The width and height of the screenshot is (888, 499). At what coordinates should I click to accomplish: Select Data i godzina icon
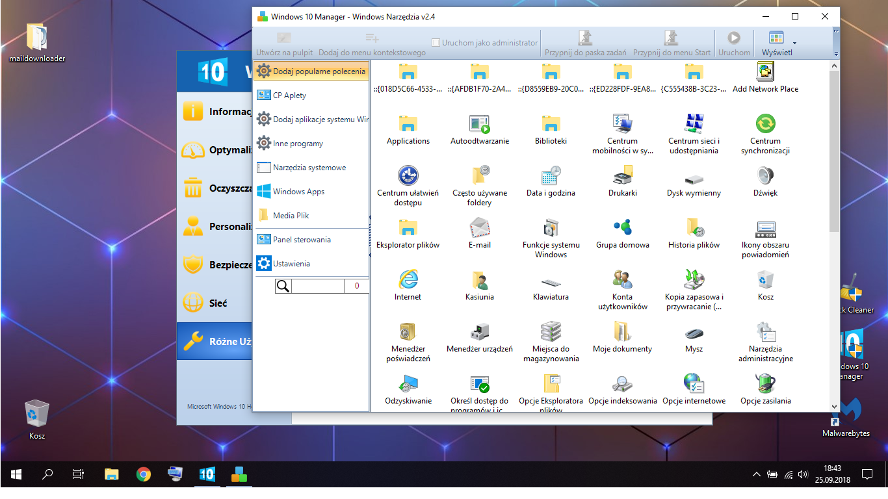point(551,175)
